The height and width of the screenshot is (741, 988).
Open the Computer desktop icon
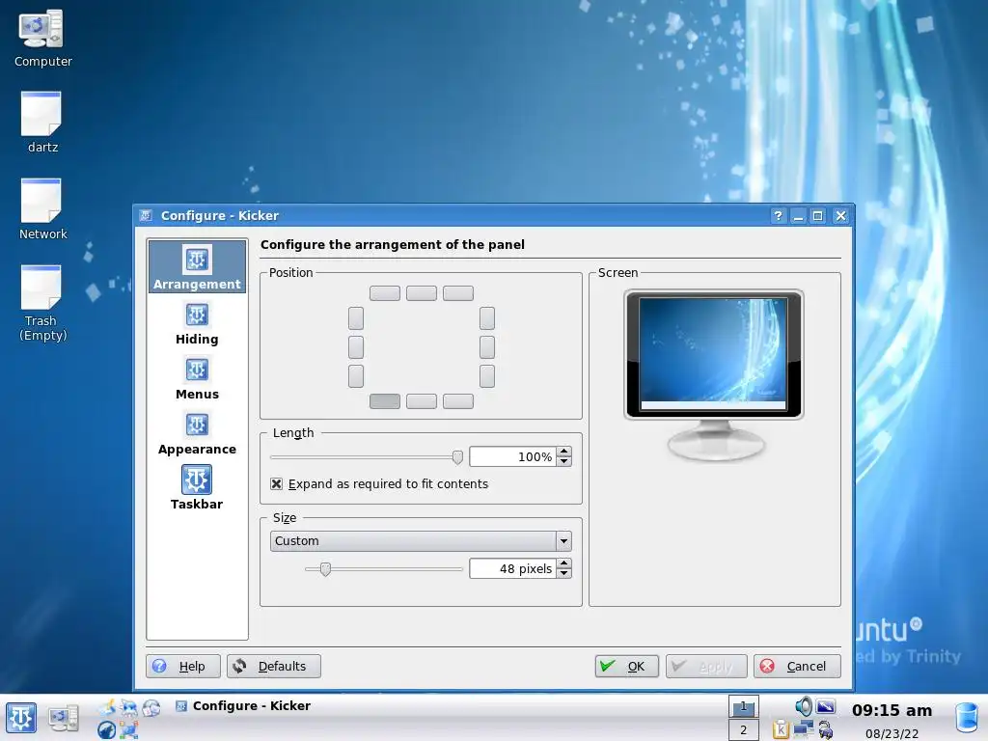coord(42,38)
